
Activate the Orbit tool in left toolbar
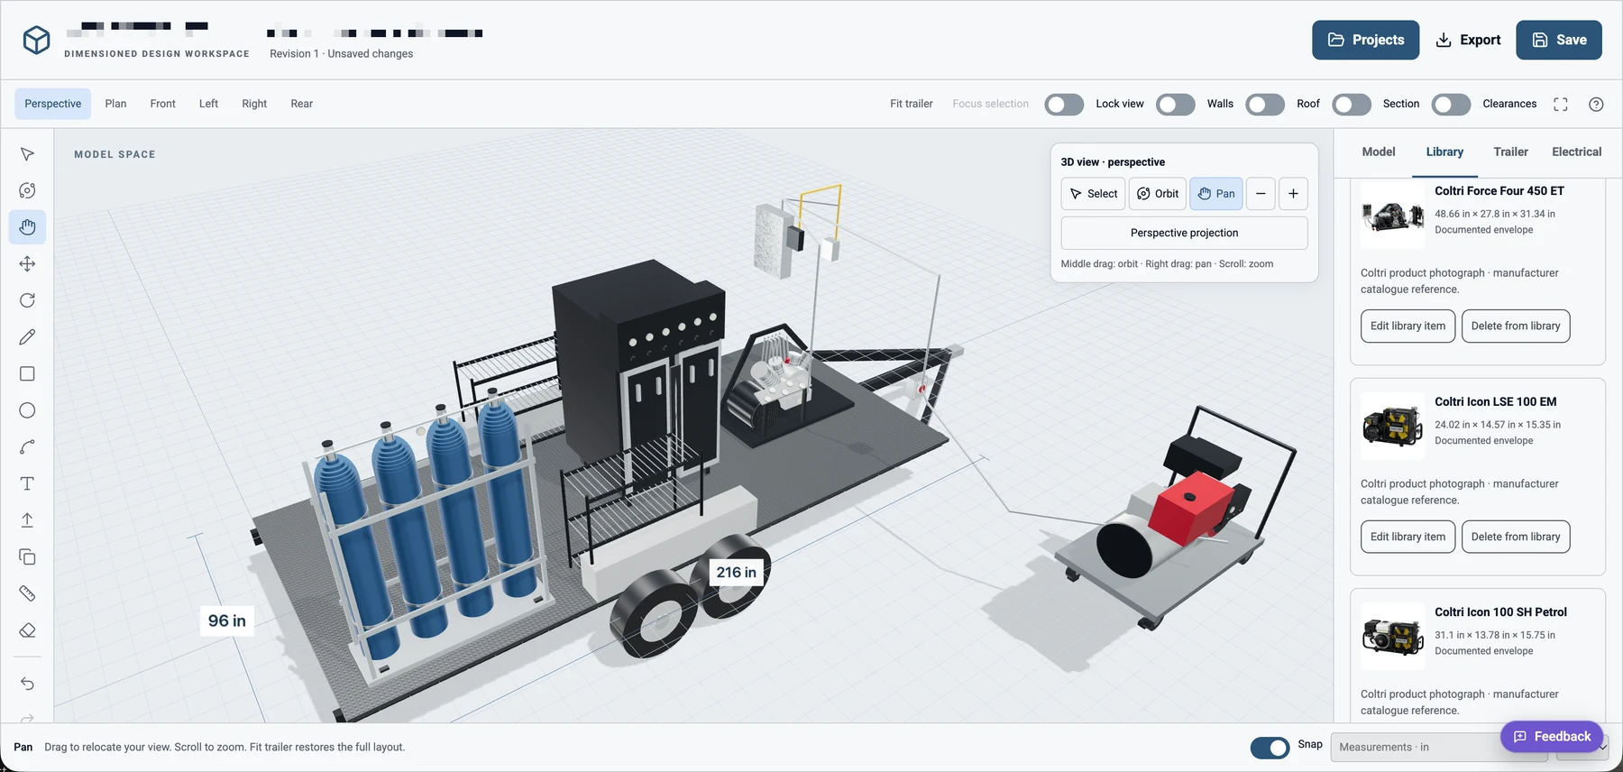pyautogui.click(x=27, y=190)
